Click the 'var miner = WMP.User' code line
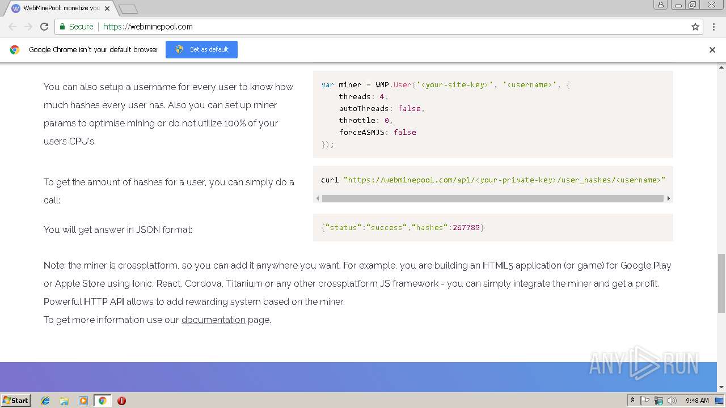726x408 pixels. tap(446, 84)
